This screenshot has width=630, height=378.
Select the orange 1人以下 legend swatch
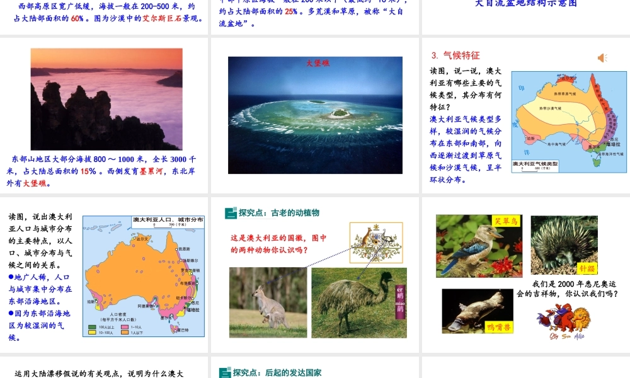(x=125, y=333)
